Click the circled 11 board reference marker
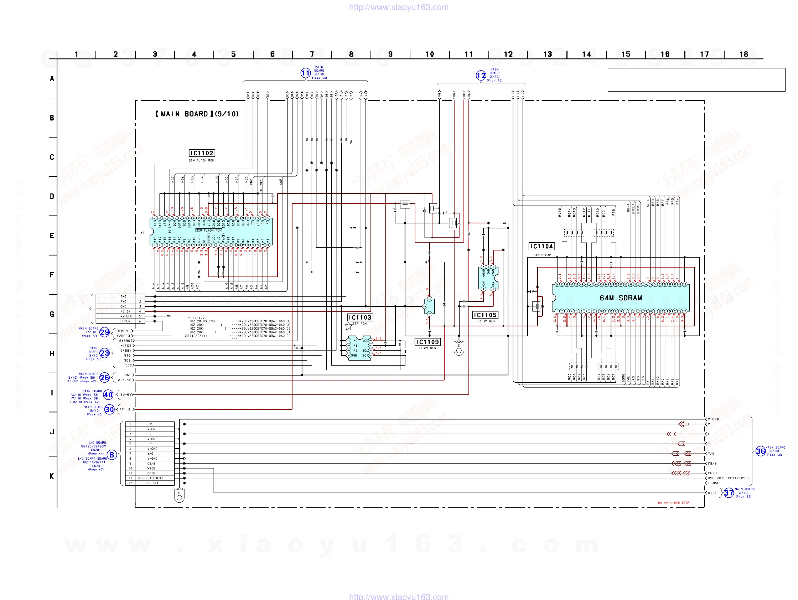The height and width of the screenshot is (600, 798). click(305, 73)
